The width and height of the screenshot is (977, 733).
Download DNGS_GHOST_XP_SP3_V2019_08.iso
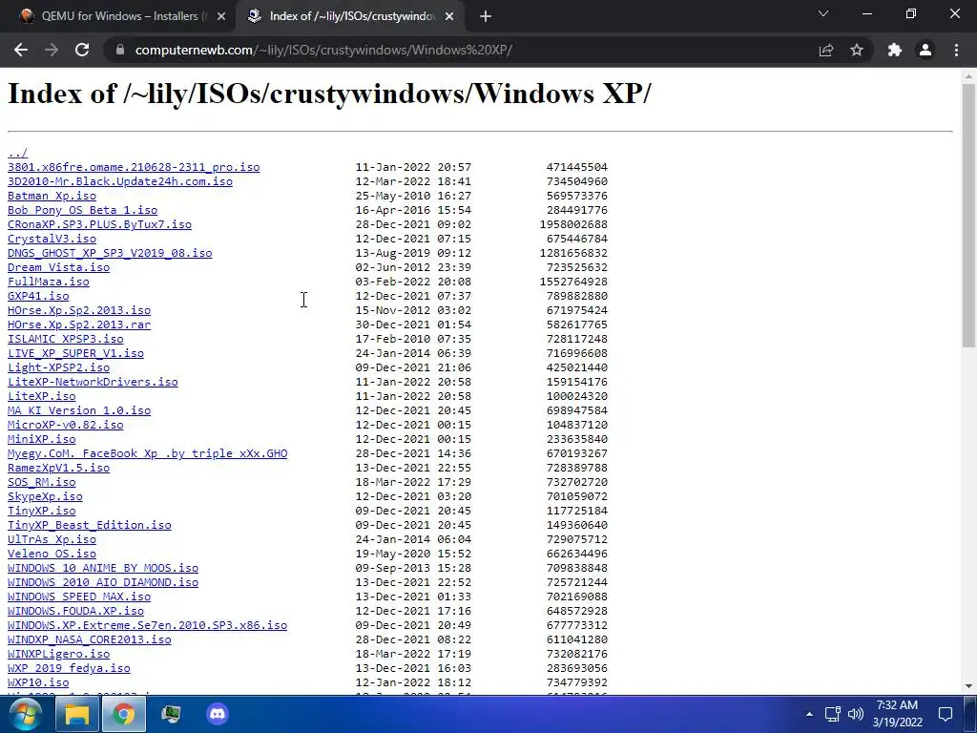point(110,253)
